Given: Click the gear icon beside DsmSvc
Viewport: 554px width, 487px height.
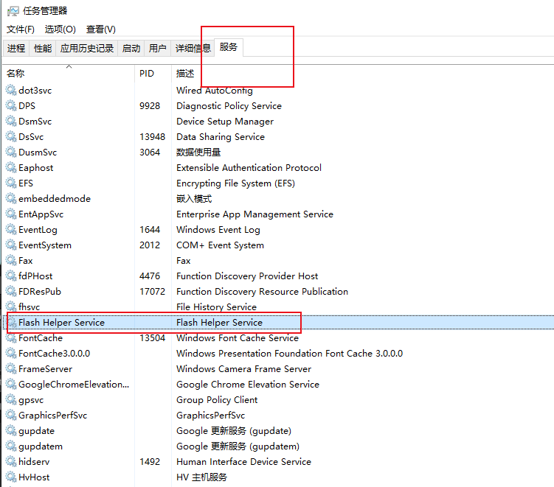Looking at the screenshot, I should point(11,122).
